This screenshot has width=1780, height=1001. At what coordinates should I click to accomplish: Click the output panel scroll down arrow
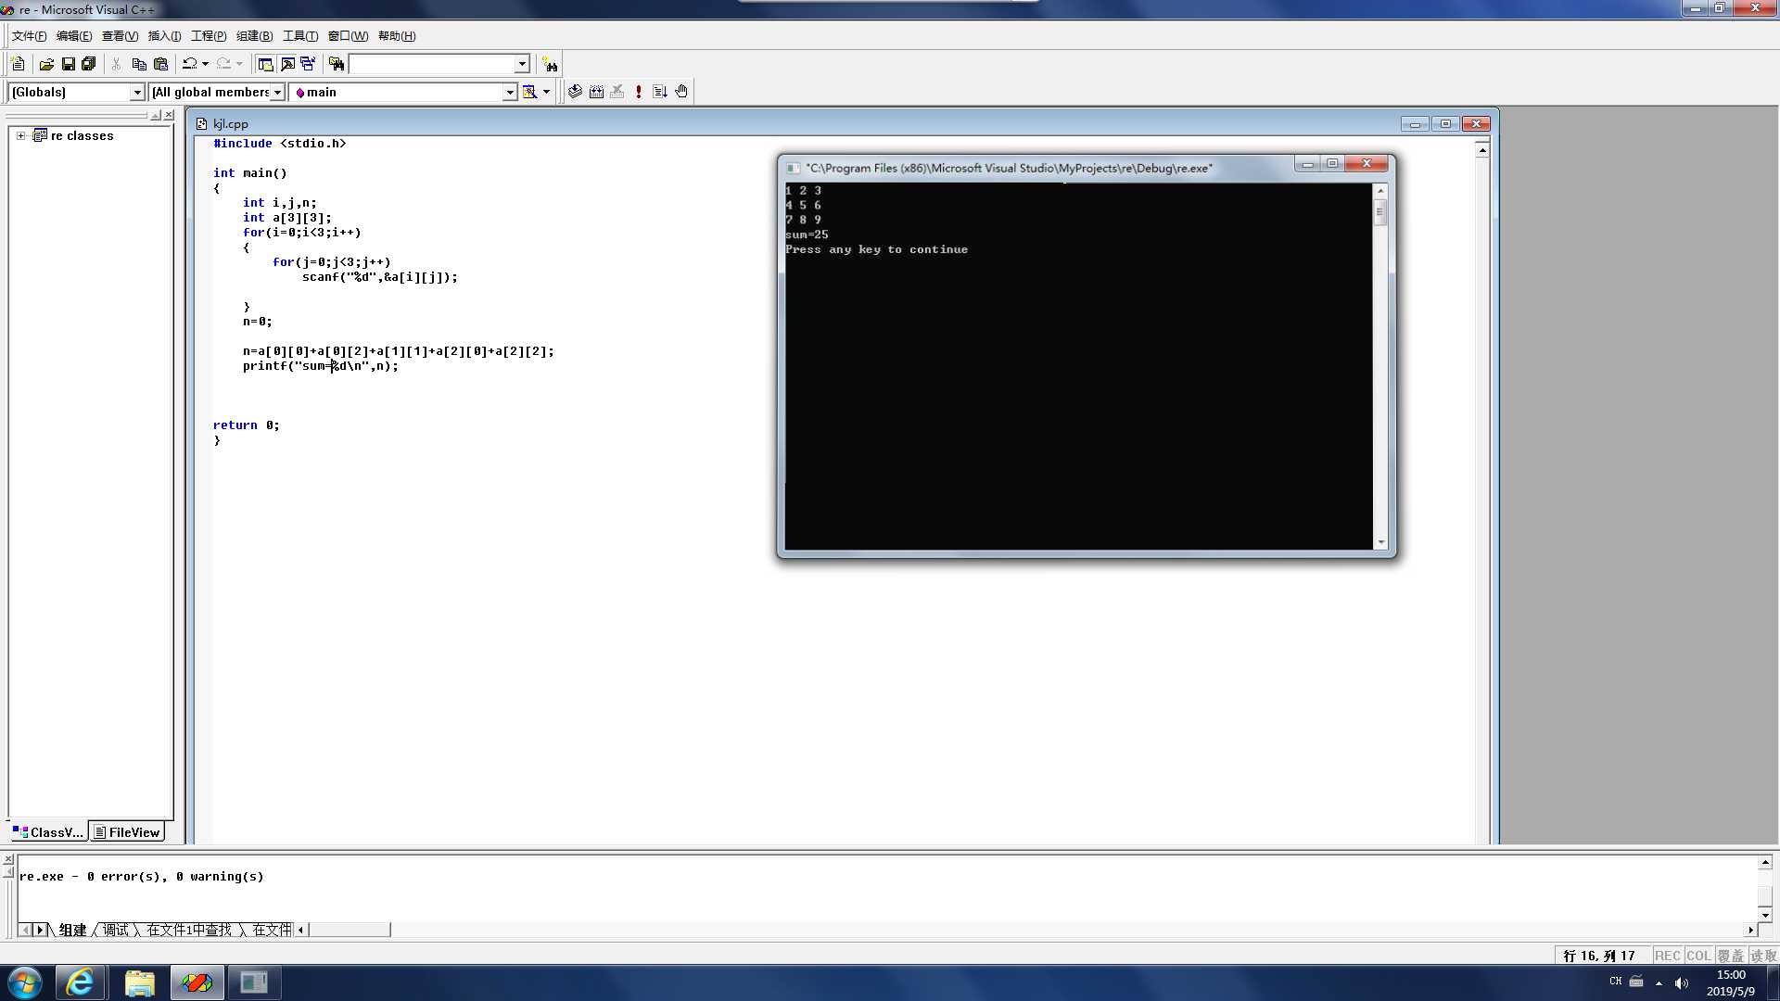coord(1765,915)
